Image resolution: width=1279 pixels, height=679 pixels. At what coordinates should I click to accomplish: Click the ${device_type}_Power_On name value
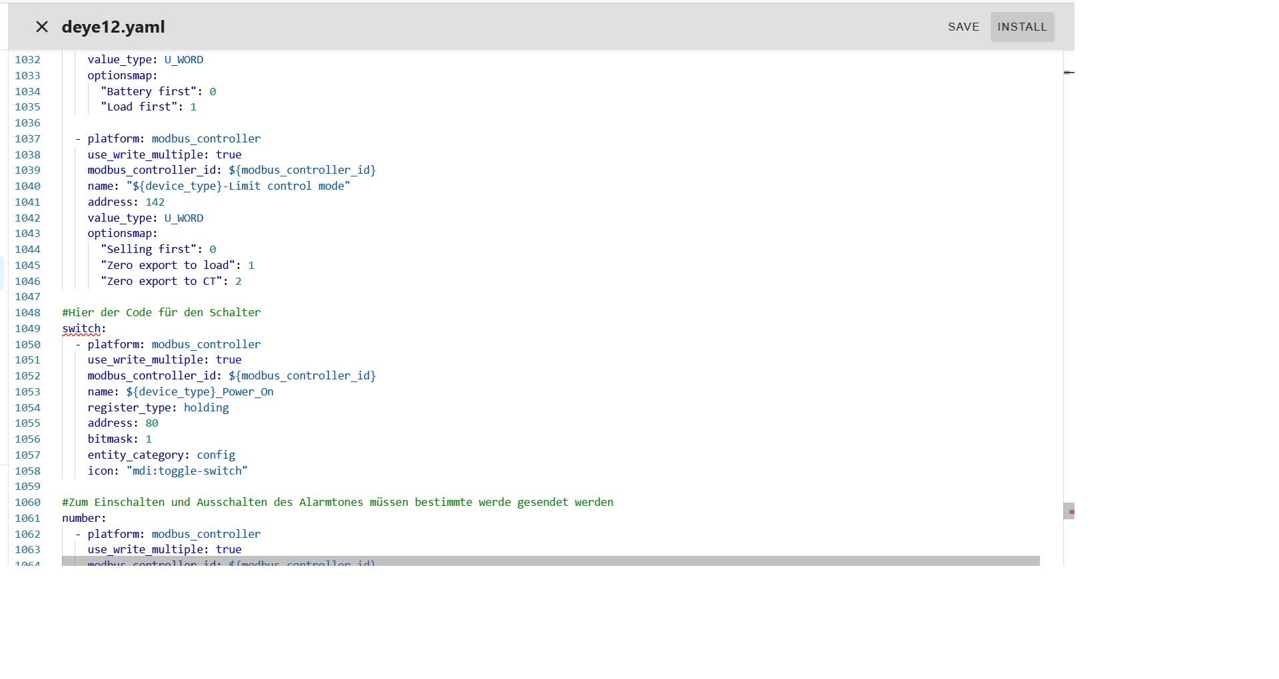(x=200, y=391)
